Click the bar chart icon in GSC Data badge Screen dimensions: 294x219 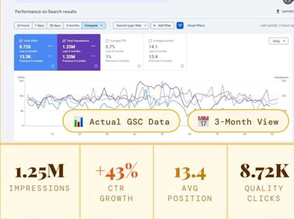pyautogui.click(x=79, y=122)
